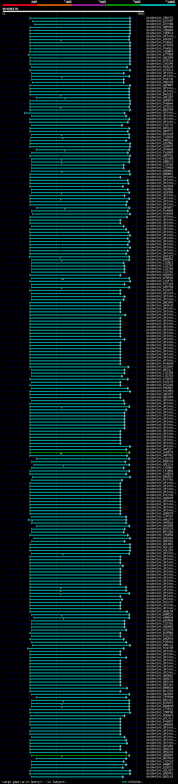Open hit UniRef100_A8PSR6
Screen dimensions: 178x784
(x=160, y=27)
